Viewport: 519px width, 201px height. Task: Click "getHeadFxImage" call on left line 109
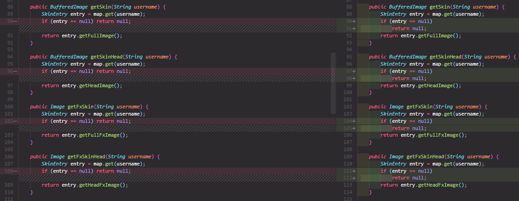click(99, 185)
